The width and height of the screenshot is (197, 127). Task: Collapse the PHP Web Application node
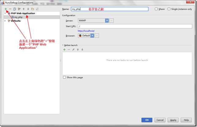click(5, 13)
